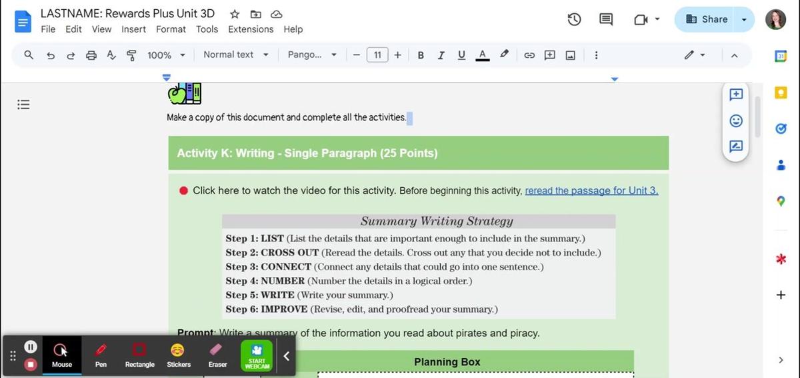Check the cloud document status icon
Screen dimensions: 800x378
pos(277,14)
